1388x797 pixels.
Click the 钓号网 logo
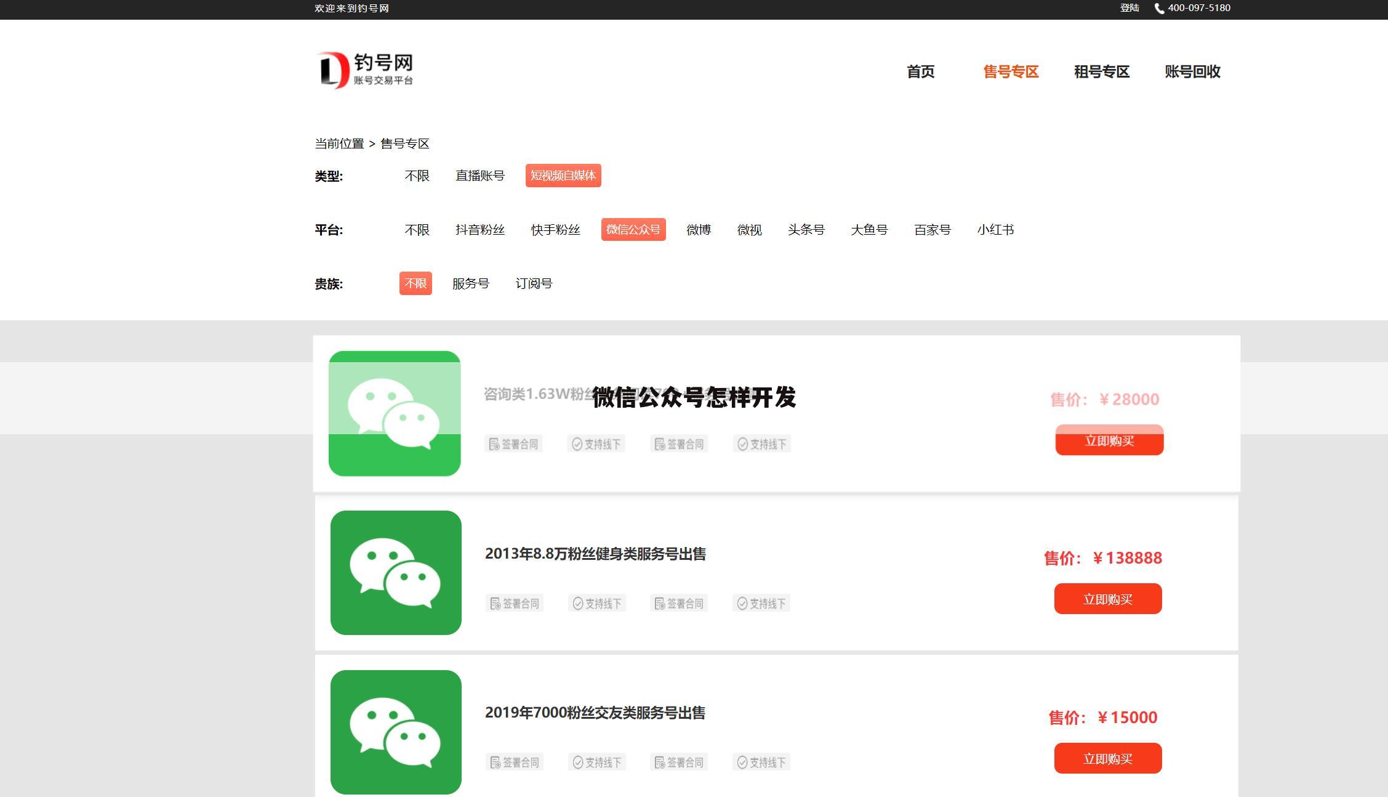(364, 70)
